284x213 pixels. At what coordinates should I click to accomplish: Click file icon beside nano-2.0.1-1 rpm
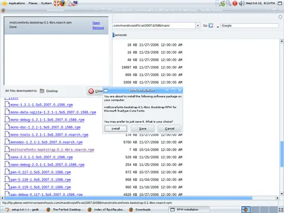tap(7, 157)
